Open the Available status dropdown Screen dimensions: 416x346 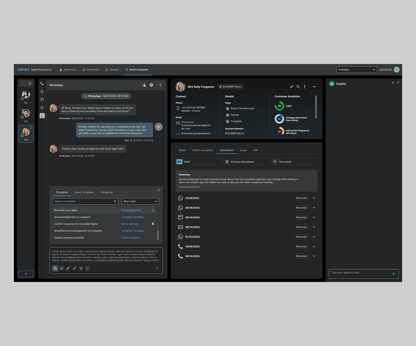click(x=356, y=70)
